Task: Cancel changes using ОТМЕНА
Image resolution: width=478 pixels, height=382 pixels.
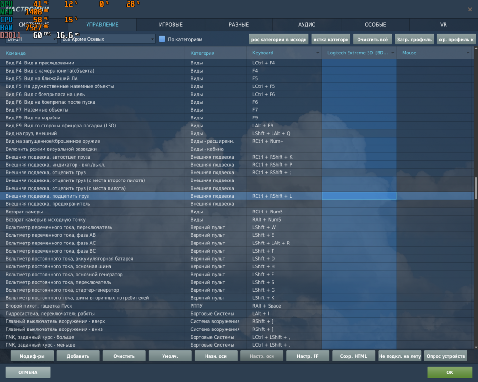Action: click(27, 372)
